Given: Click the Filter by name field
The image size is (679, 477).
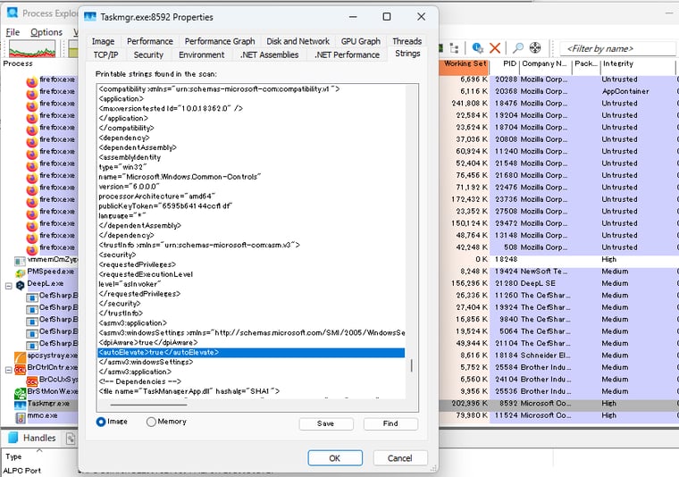Looking at the screenshot, I should pyautogui.click(x=617, y=48).
